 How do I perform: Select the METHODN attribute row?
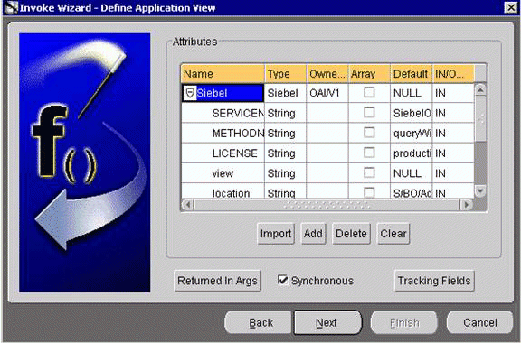[327, 133]
